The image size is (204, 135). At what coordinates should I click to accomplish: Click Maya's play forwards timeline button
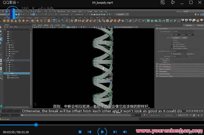tap(197, 111)
